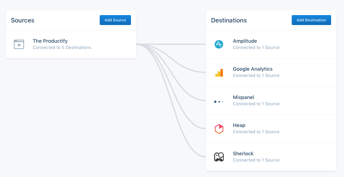This screenshot has height=177, width=344.
Task: Open the Google Analytics destination
Action: [252, 69]
